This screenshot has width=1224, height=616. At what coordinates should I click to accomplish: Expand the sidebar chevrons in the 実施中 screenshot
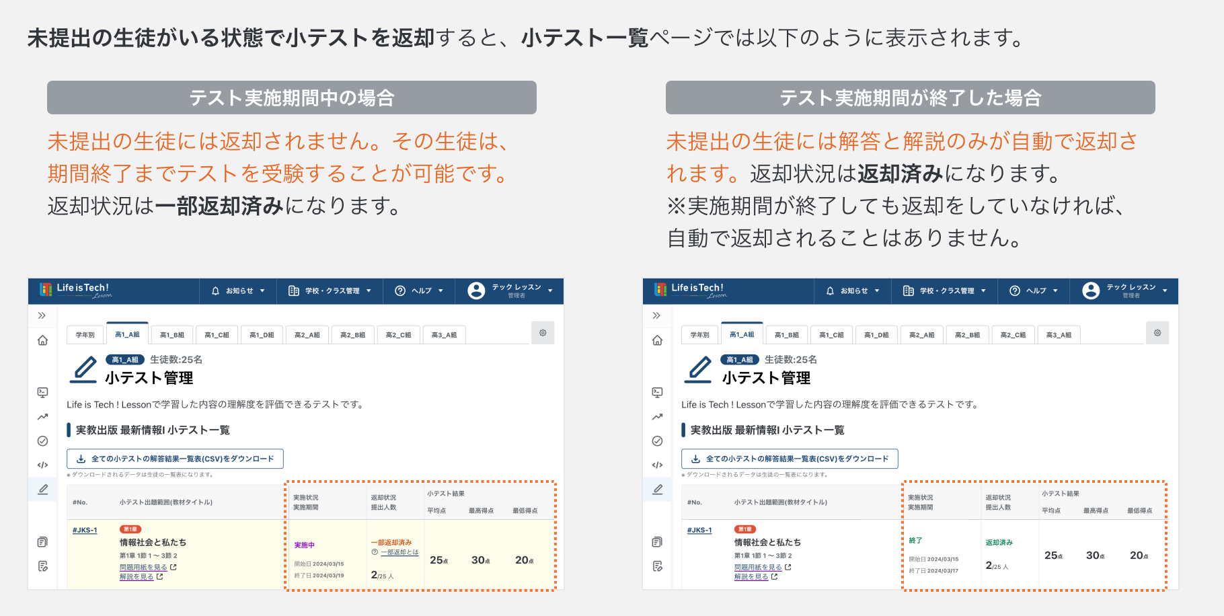[x=42, y=315]
